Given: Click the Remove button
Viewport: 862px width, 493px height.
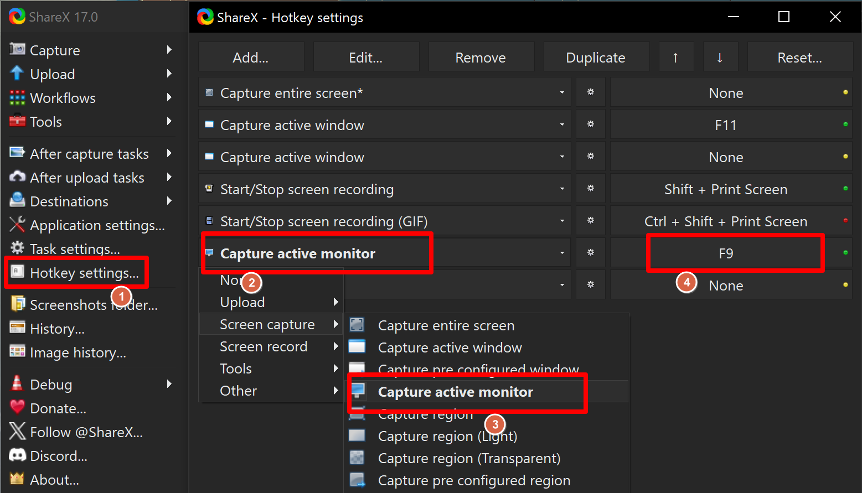Looking at the screenshot, I should click(x=482, y=57).
